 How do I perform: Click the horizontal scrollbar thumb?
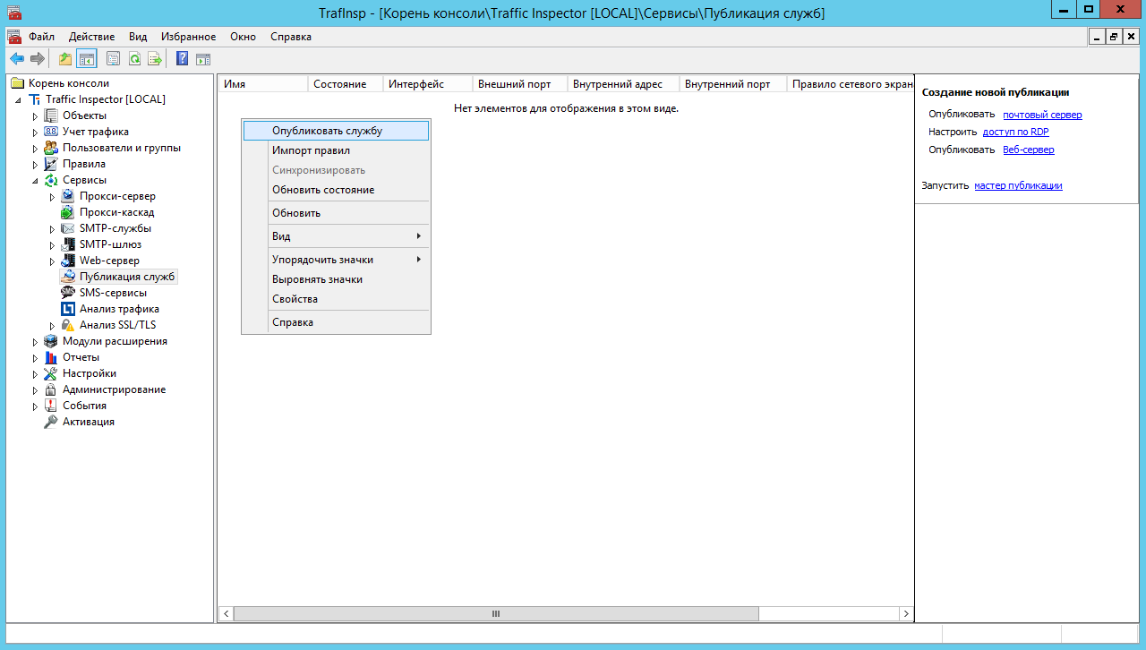[496, 614]
